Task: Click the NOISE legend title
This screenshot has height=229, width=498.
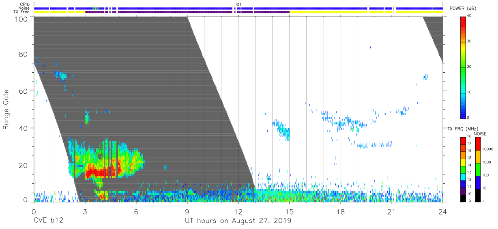Action: [480, 134]
